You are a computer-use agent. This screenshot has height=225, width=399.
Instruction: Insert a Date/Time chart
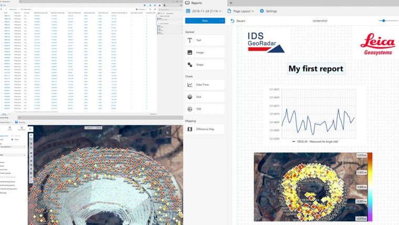[x=205, y=85]
